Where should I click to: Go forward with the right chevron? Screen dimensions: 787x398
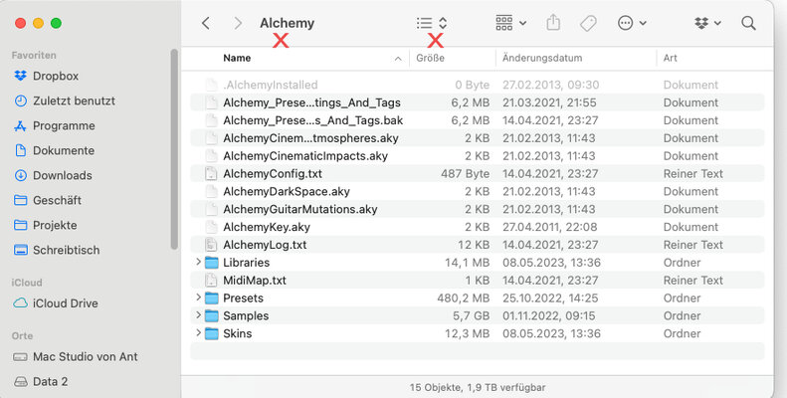tap(238, 23)
